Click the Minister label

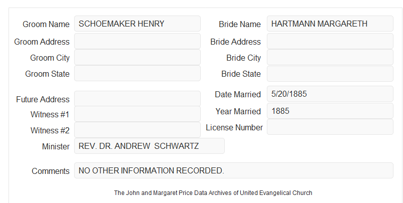tap(56, 146)
